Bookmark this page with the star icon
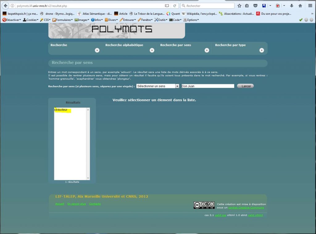This screenshot has height=234, width=316. coord(239,6)
